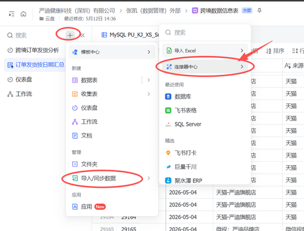Click the 聚水潭 ERP icon
The height and width of the screenshot is (231, 304).
(x=168, y=181)
